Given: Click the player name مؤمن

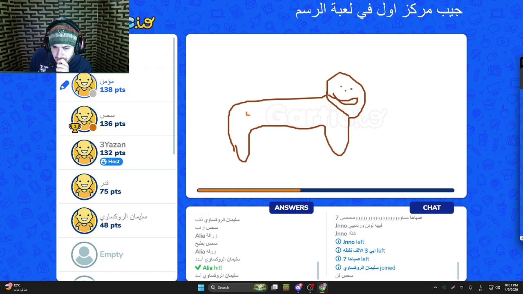Looking at the screenshot, I should coord(107,81).
